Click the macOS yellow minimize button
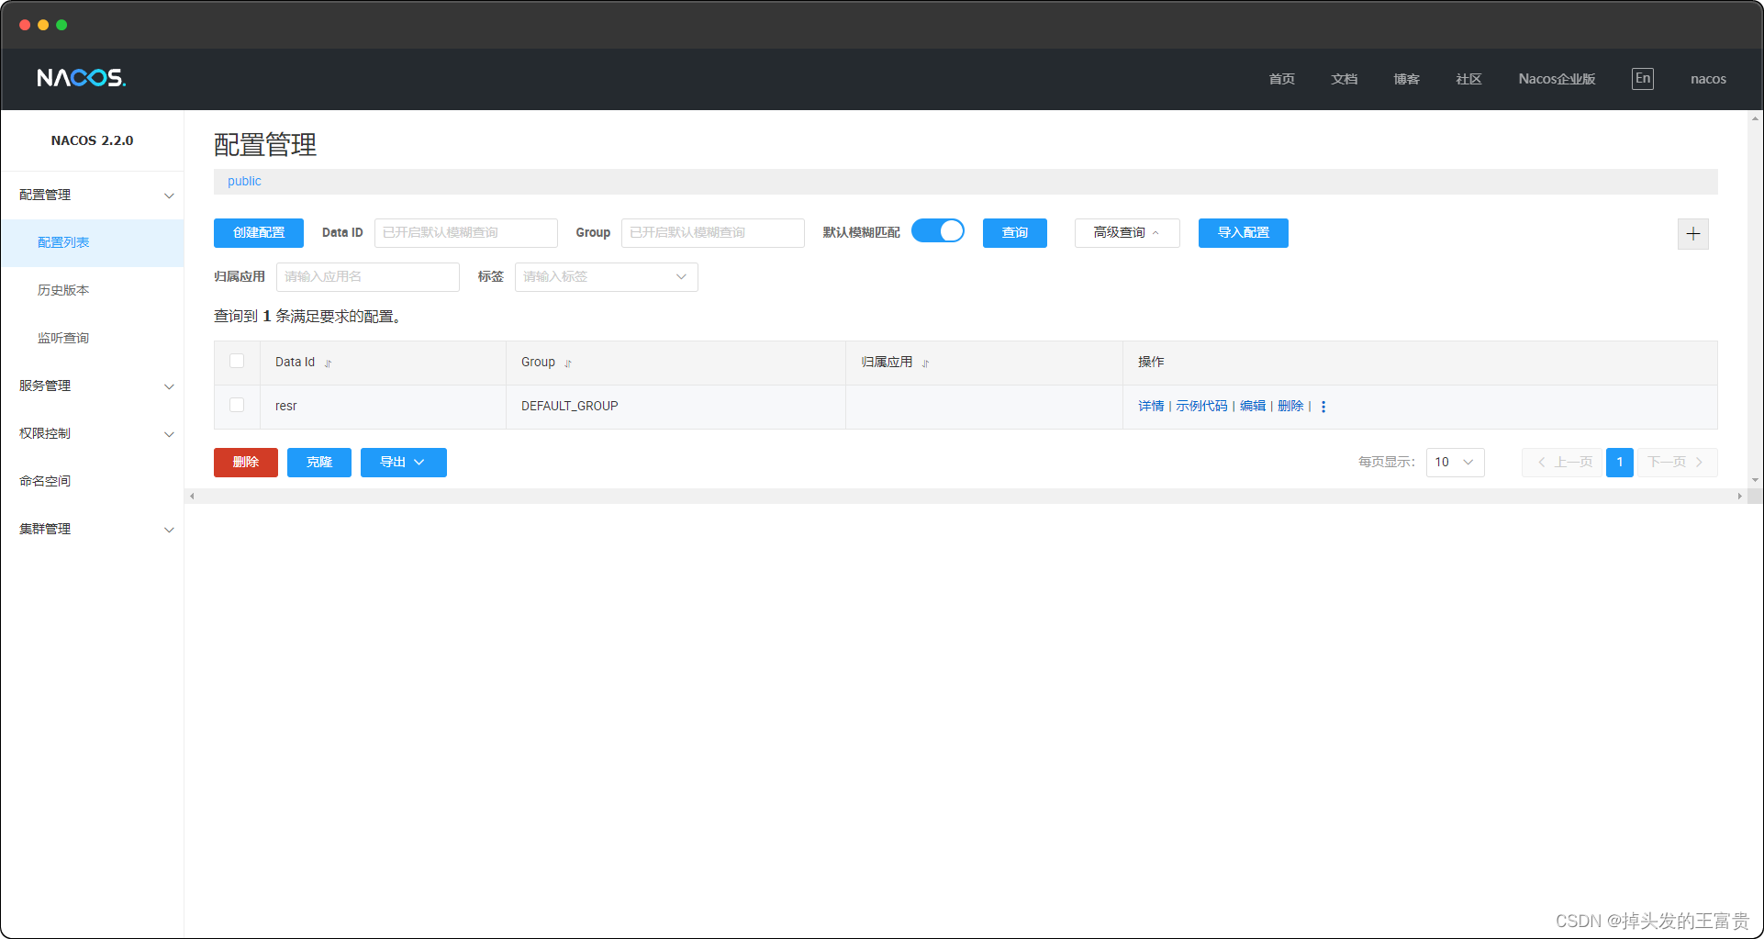 (x=43, y=25)
